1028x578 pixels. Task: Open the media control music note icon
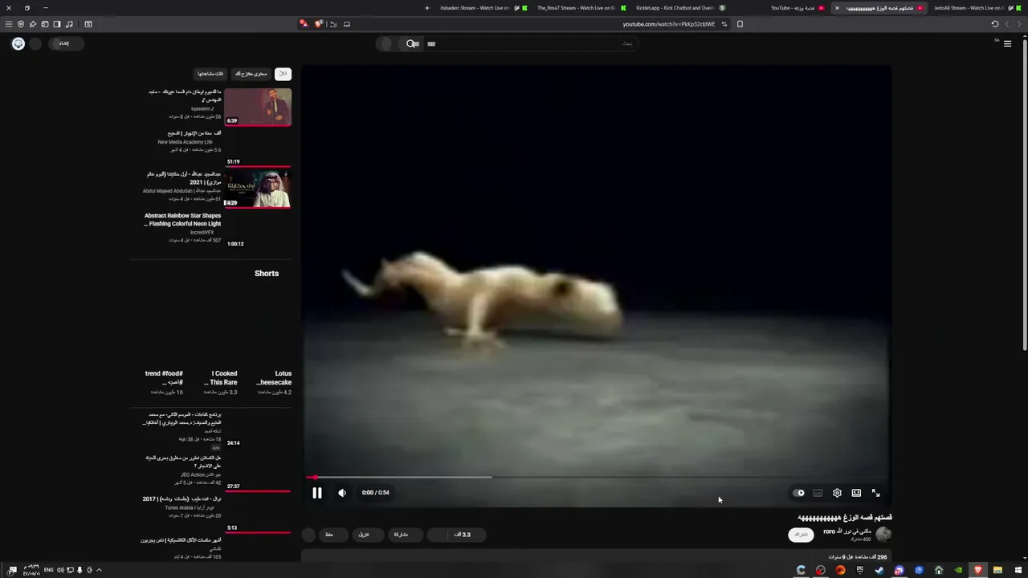point(69,24)
